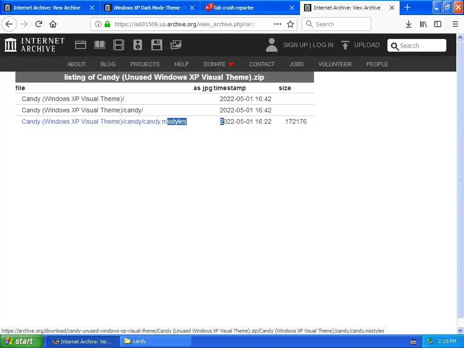The height and width of the screenshot is (348, 464).
Task: Bookmark this page with the star
Action: (x=290, y=24)
